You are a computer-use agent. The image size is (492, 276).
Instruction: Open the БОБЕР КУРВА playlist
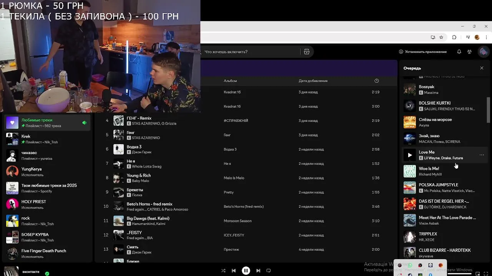48,237
